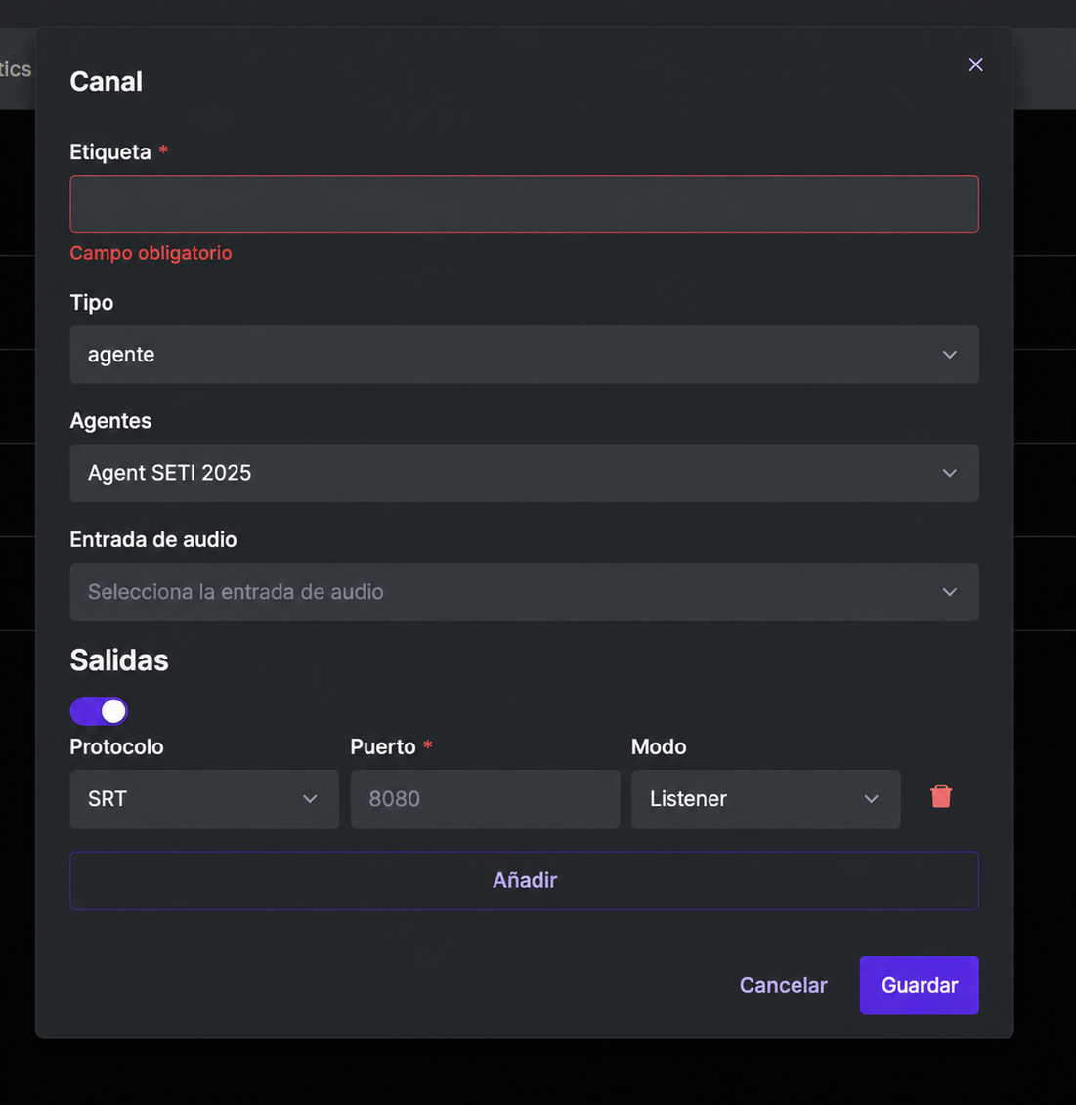
Task: Click the Tipo field label
Action: (92, 303)
